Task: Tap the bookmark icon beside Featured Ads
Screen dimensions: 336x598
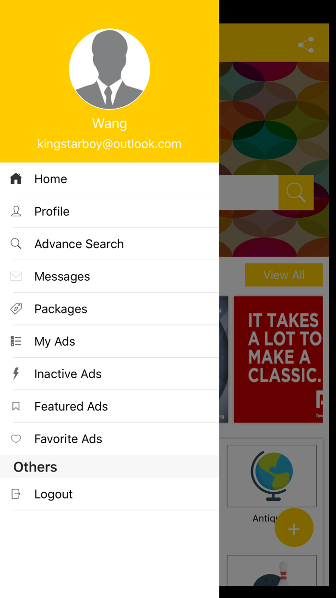Action: coord(16,406)
